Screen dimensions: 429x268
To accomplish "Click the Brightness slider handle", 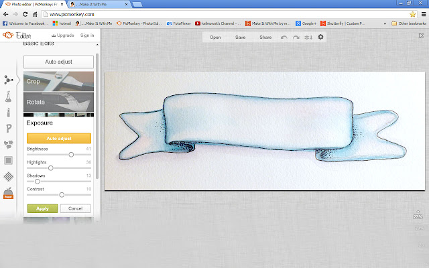I will (71, 155).
